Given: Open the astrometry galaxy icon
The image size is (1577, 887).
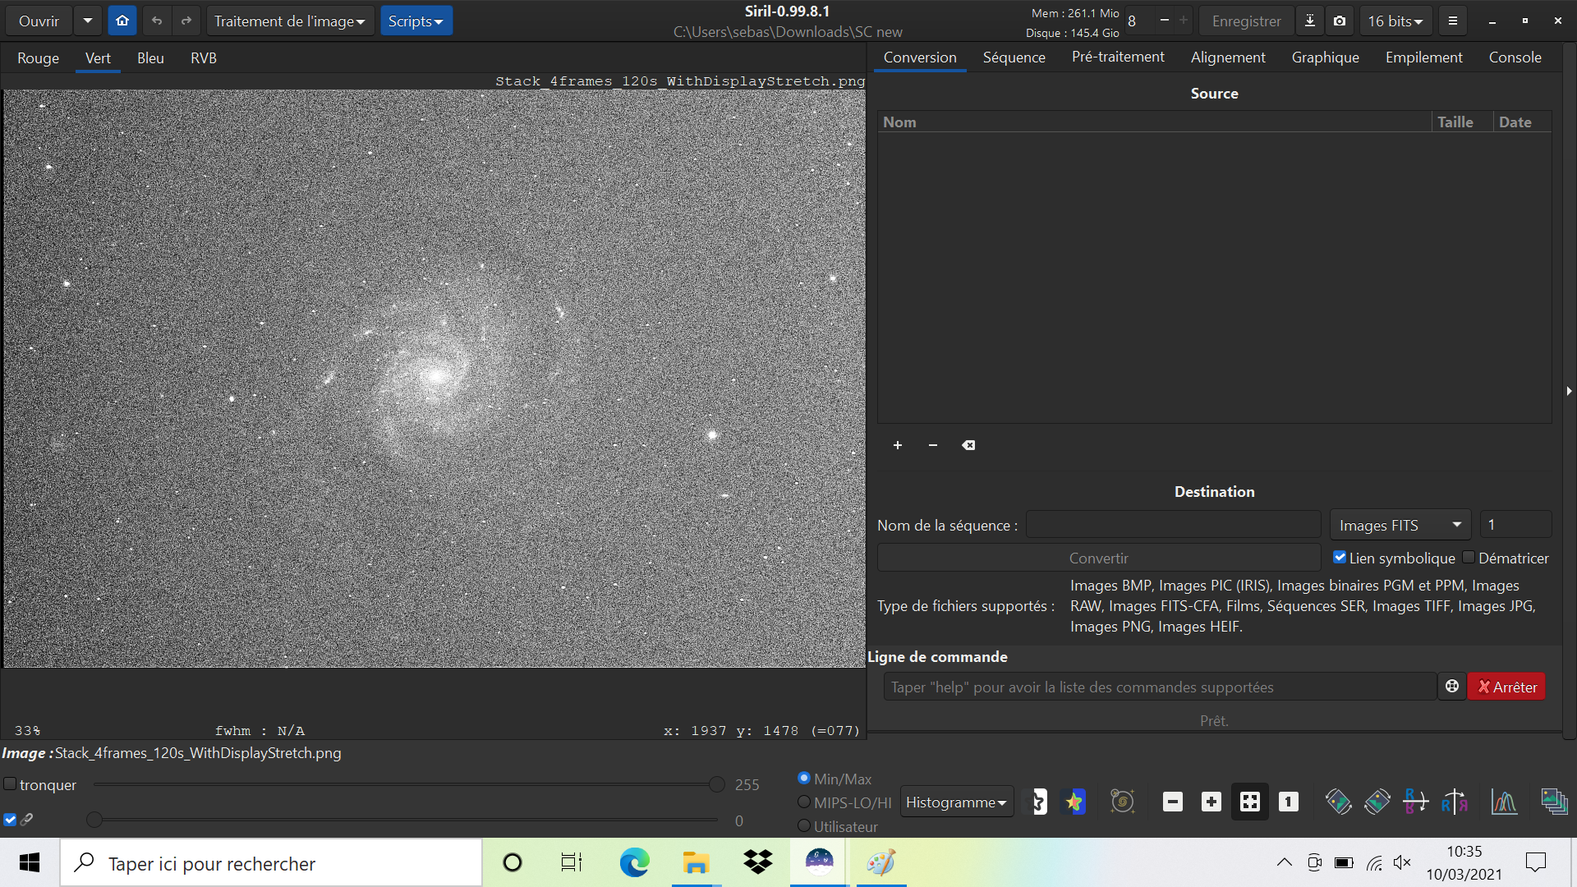Looking at the screenshot, I should [x=1122, y=802].
